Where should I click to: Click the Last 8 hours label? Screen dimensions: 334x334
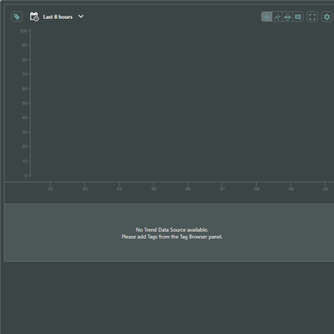click(x=58, y=17)
